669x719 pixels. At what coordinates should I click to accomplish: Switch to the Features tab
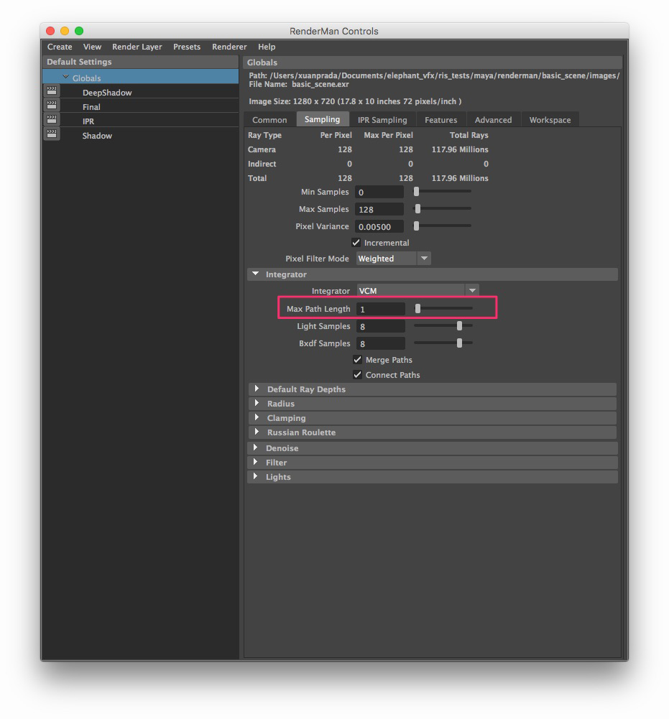point(441,120)
